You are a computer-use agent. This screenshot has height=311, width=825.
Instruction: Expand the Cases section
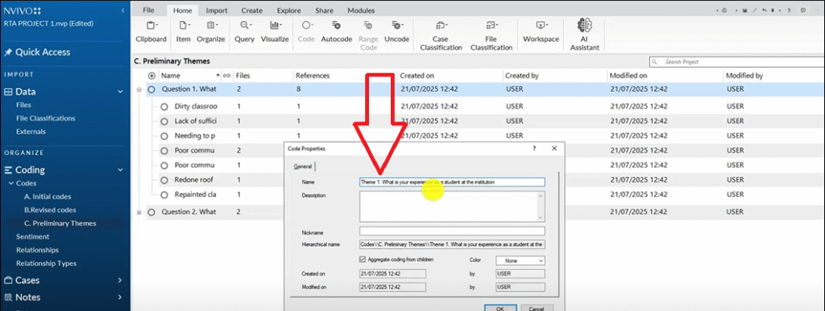pyautogui.click(x=121, y=280)
